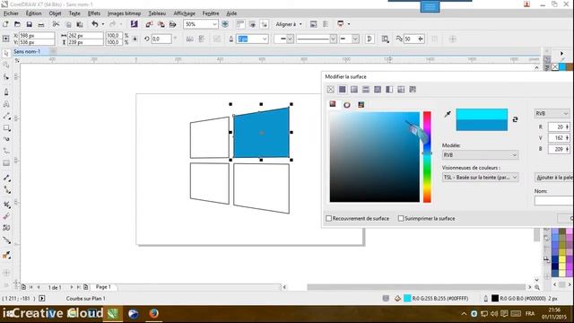Click the V value field
This screenshot has width=574, height=323.
(x=559, y=137)
